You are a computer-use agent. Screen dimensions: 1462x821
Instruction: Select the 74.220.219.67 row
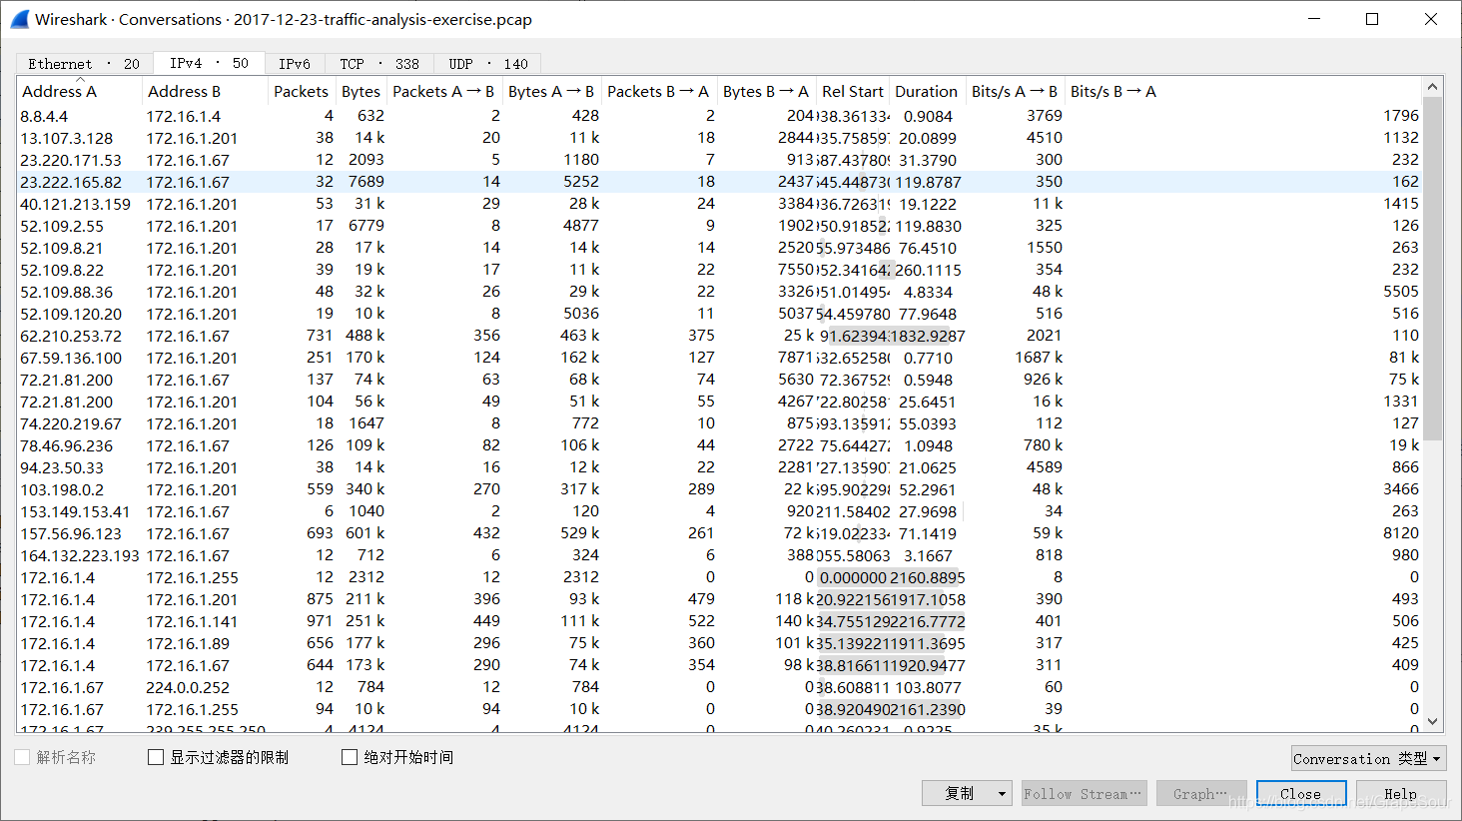(x=720, y=423)
